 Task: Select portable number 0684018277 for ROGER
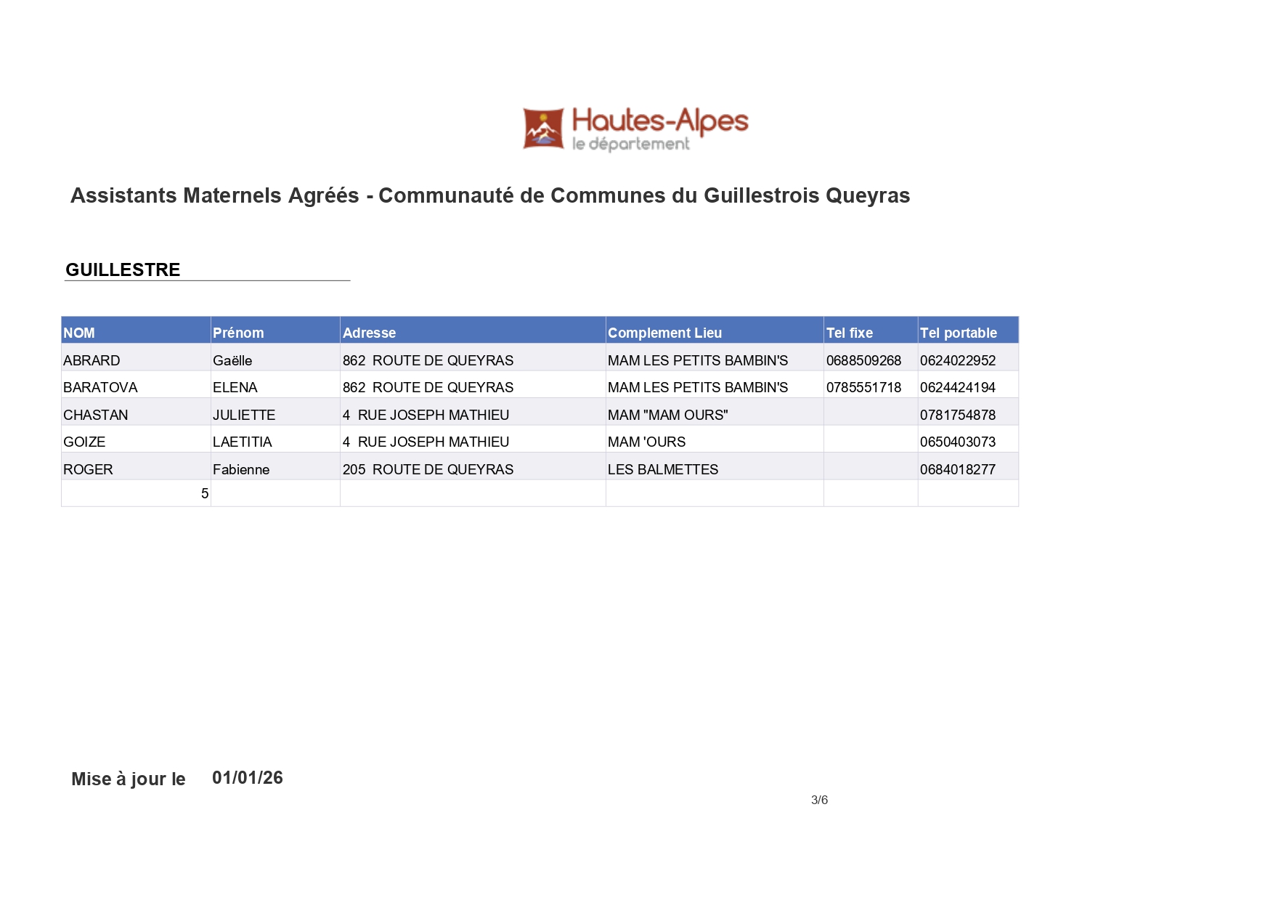tap(957, 470)
